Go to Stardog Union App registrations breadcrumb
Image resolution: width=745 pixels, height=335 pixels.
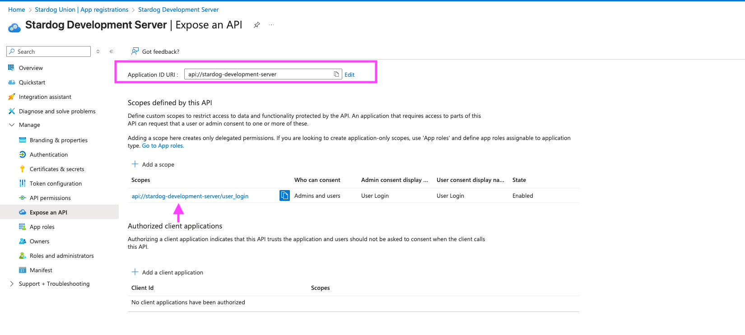tap(82, 9)
